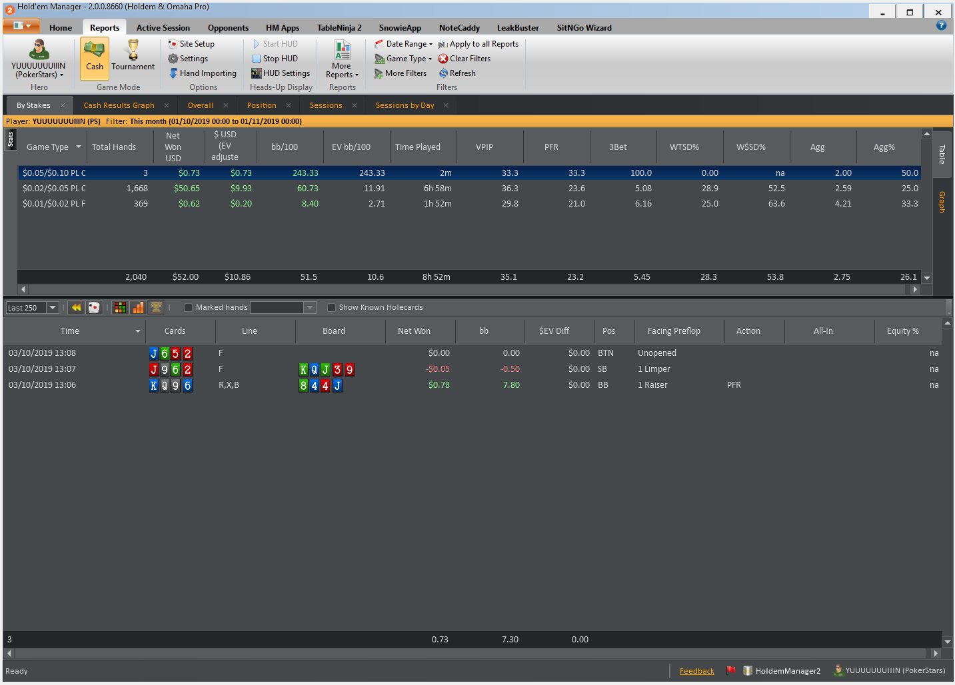The width and height of the screenshot is (955, 685).
Task: Switch to Position report tab
Action: pyautogui.click(x=261, y=105)
